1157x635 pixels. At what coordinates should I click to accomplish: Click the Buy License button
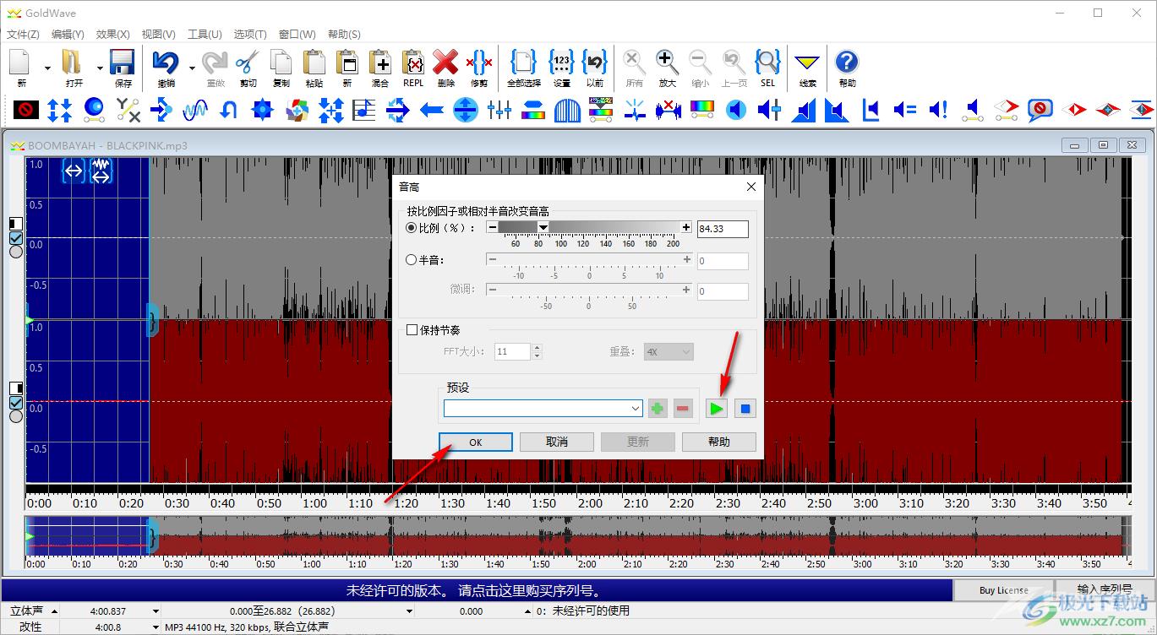point(1003,590)
